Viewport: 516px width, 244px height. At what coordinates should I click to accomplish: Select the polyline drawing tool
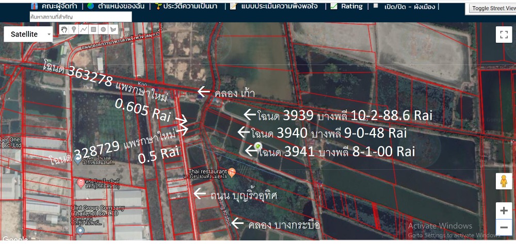(x=84, y=29)
